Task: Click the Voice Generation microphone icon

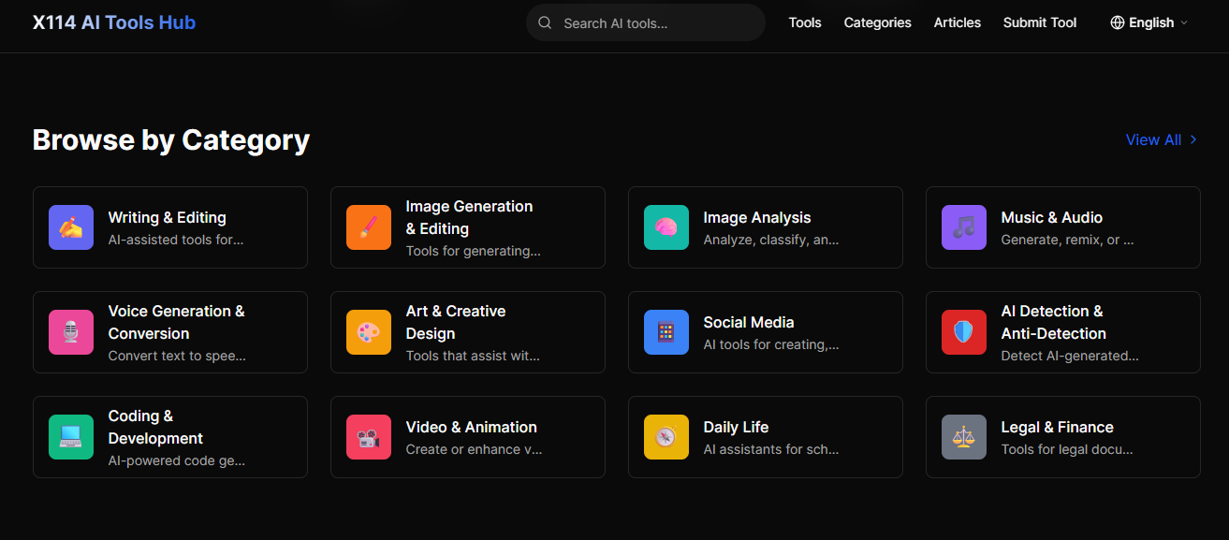Action: point(71,332)
